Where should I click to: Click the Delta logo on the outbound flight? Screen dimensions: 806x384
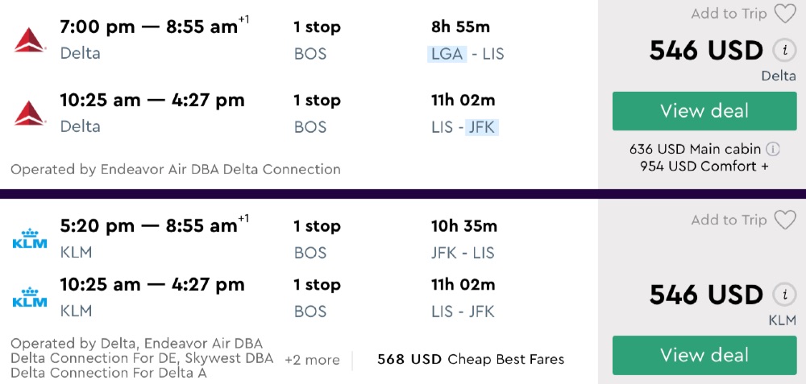(30, 39)
